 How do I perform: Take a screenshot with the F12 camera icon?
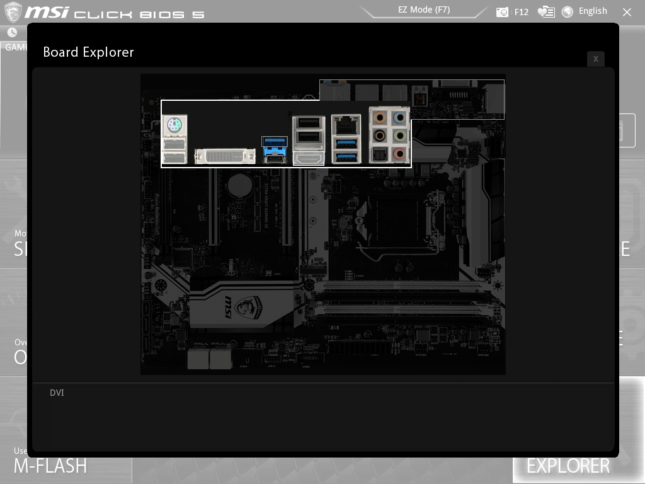502,12
